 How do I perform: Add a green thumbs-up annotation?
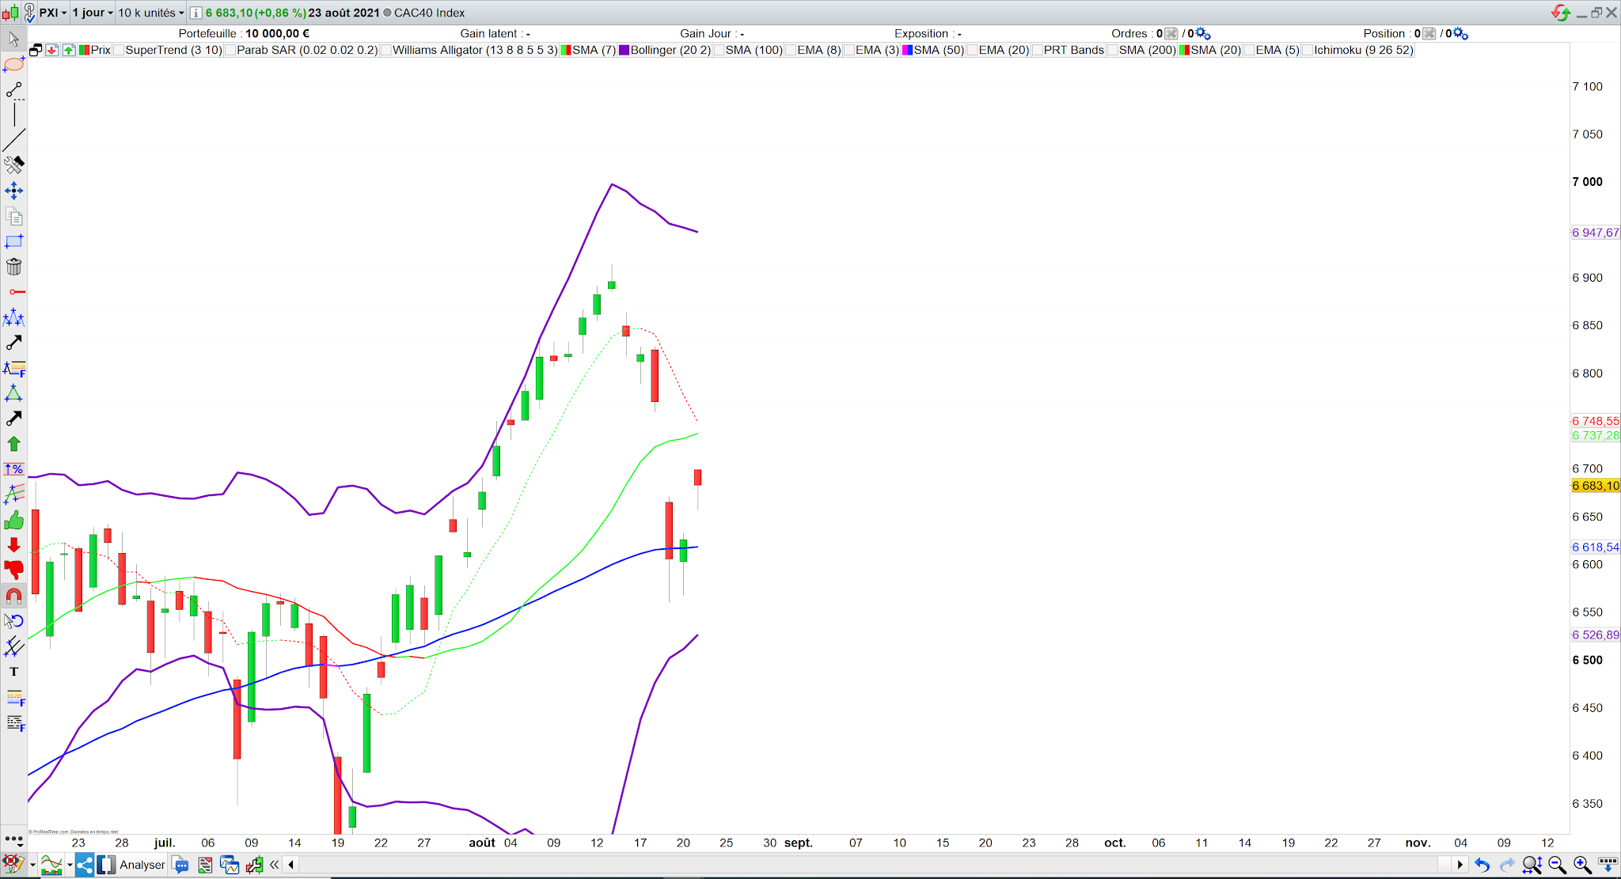(x=13, y=520)
